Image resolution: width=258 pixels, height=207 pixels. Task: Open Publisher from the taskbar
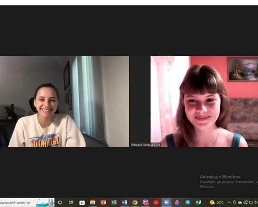[x=198, y=202]
